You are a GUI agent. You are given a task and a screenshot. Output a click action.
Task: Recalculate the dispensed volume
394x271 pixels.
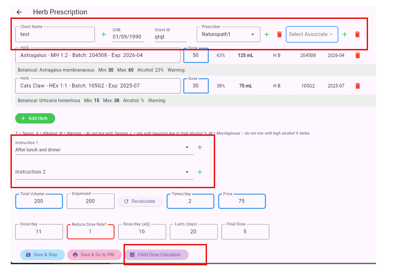click(x=140, y=201)
